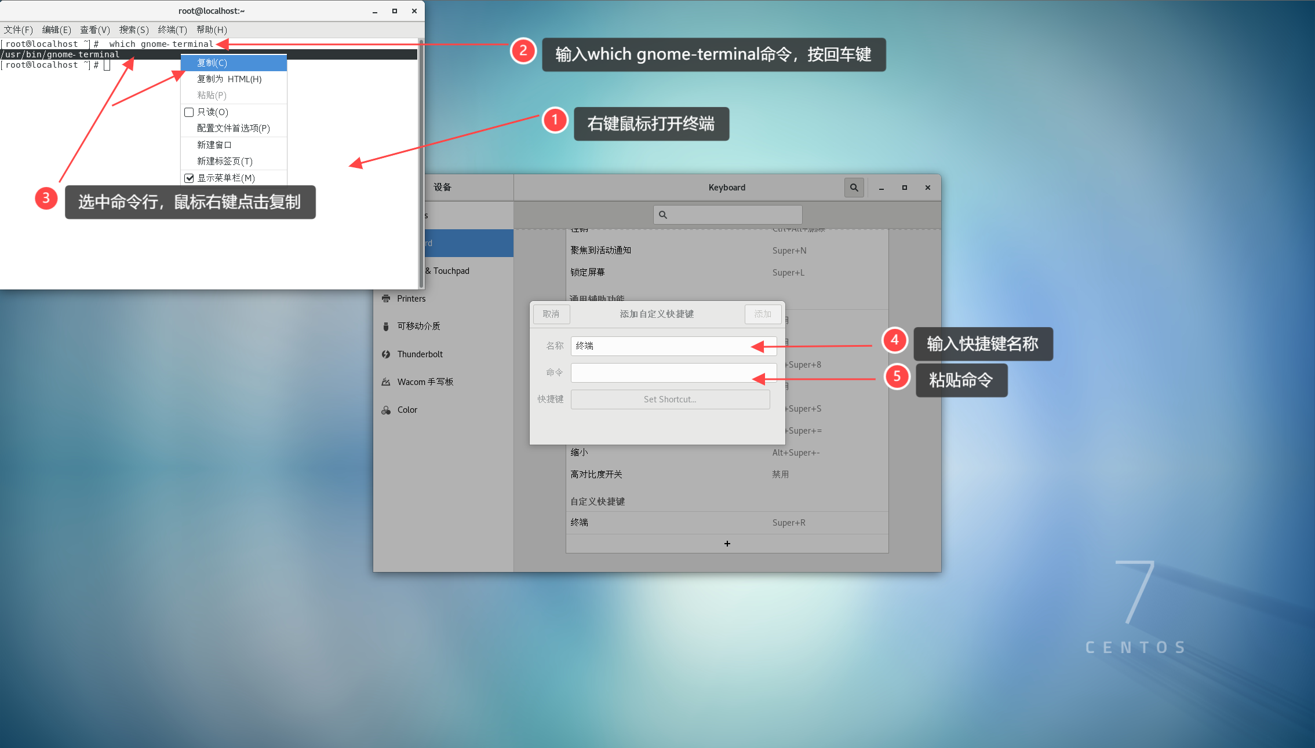Toggle 显示菜单栏(M) checkbox
Image resolution: width=1315 pixels, height=748 pixels.
(189, 178)
